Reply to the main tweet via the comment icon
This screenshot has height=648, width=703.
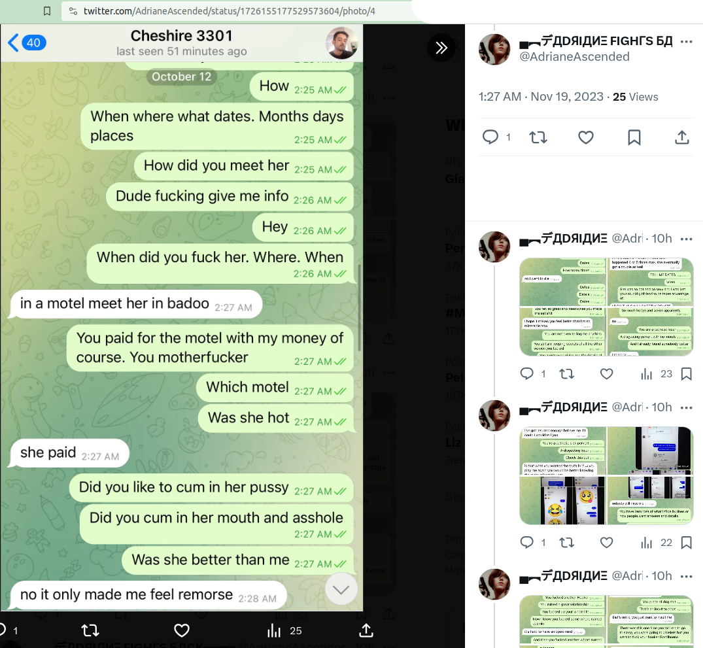pos(490,137)
